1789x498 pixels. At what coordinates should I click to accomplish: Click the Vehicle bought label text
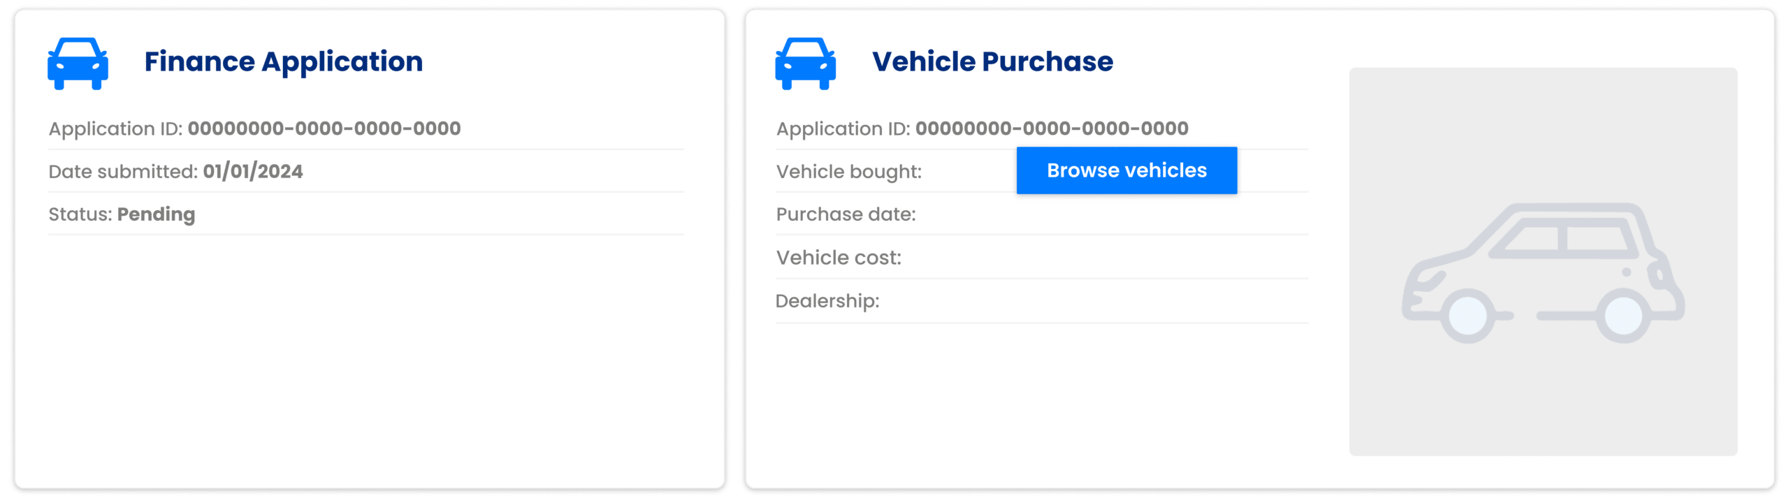pos(849,171)
